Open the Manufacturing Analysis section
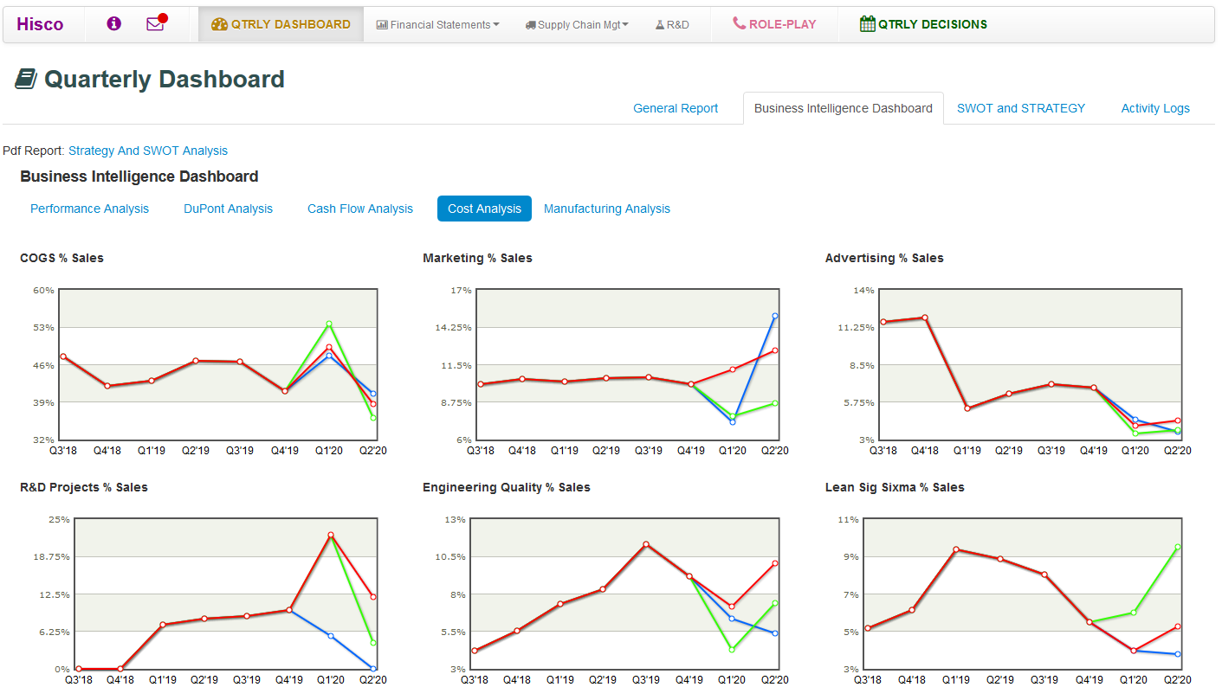The width and height of the screenshot is (1222, 687). (606, 209)
